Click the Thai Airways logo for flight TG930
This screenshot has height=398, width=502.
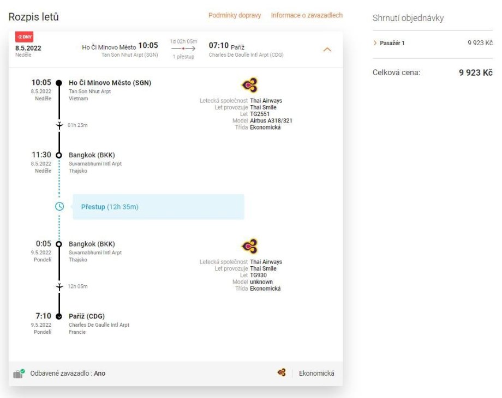249,247
